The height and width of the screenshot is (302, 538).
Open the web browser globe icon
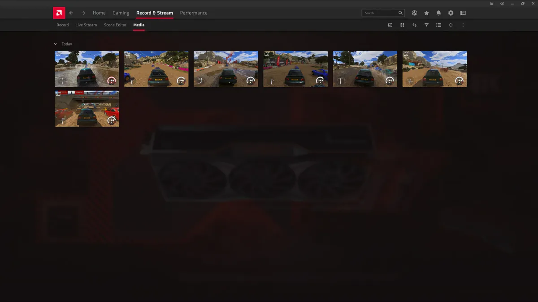coord(414,13)
